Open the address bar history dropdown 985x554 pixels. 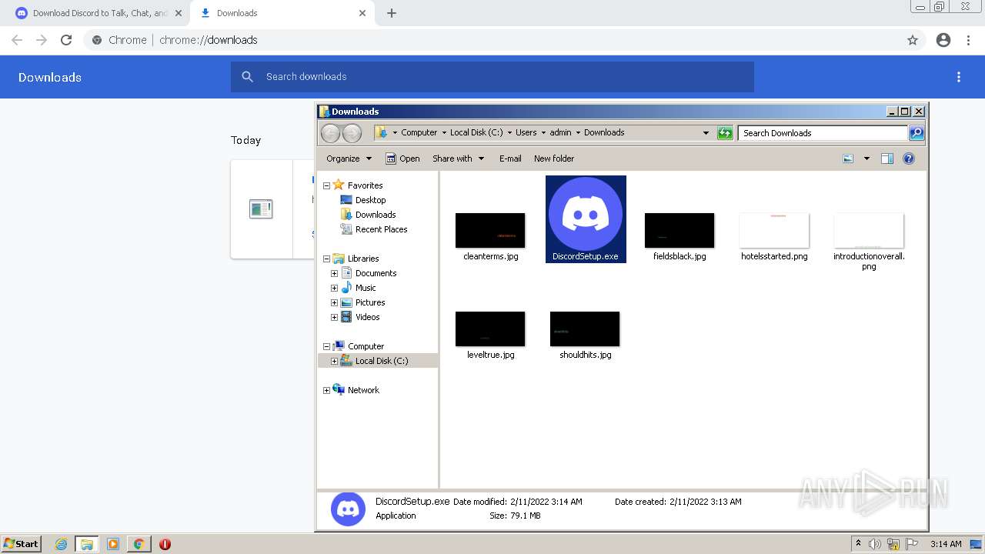point(706,133)
